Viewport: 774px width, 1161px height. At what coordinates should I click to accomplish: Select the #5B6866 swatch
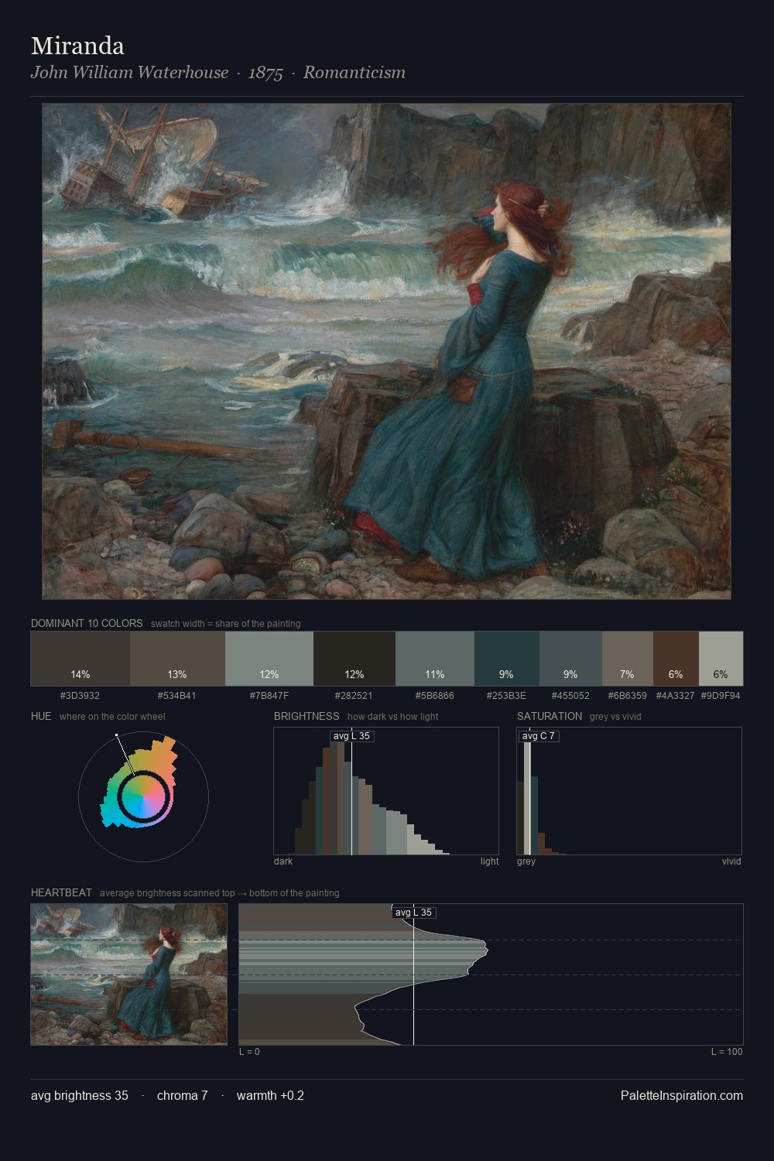point(435,659)
